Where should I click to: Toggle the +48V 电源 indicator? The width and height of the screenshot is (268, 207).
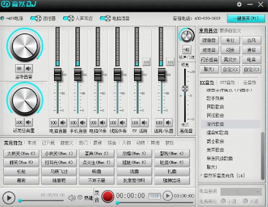point(2,19)
